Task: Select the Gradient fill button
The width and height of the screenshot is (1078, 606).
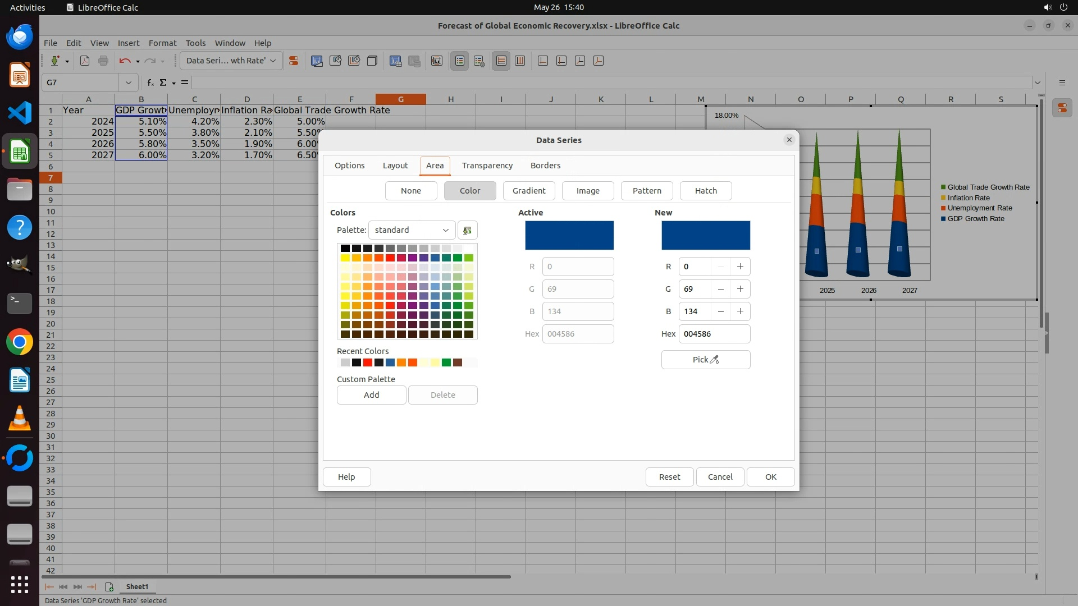Action: click(528, 191)
